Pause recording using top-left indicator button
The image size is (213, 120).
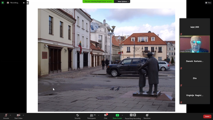point(24,3)
